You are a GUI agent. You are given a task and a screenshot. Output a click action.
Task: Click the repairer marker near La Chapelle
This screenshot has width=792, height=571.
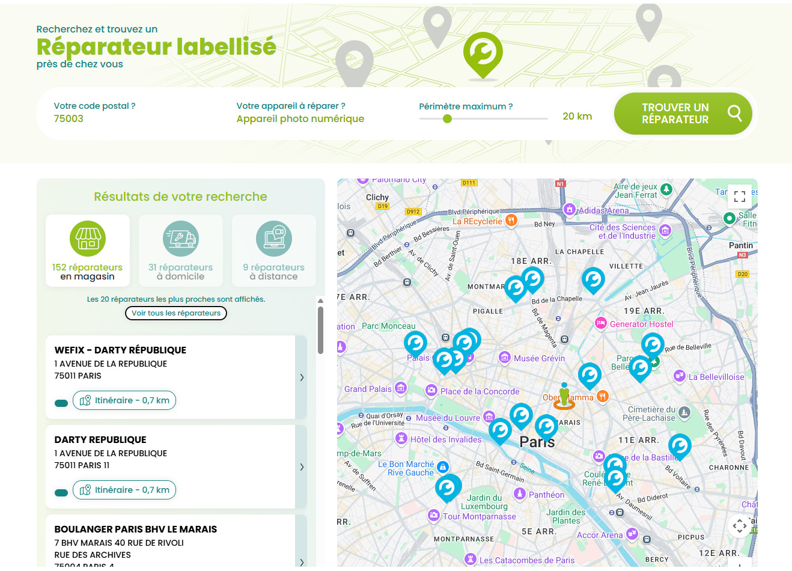point(593,280)
